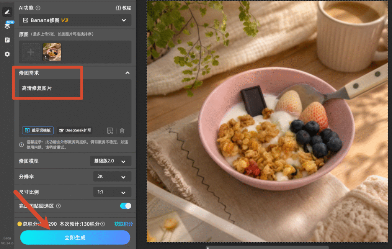The height and width of the screenshot is (249, 392).
Task: Click the save prompt icon beside trash
Action: point(110,131)
